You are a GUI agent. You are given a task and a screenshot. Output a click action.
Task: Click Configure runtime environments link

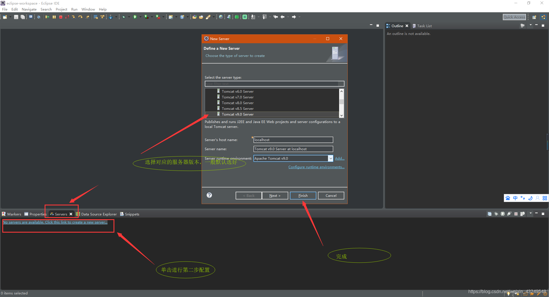click(316, 167)
